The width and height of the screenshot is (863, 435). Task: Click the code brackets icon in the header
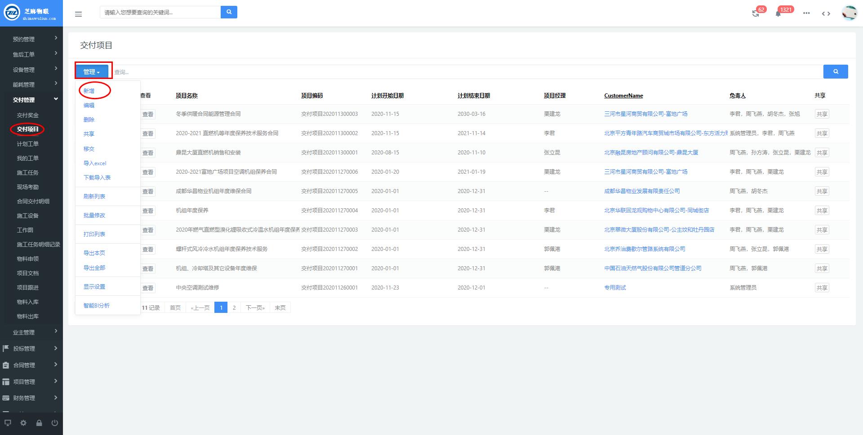click(x=826, y=13)
